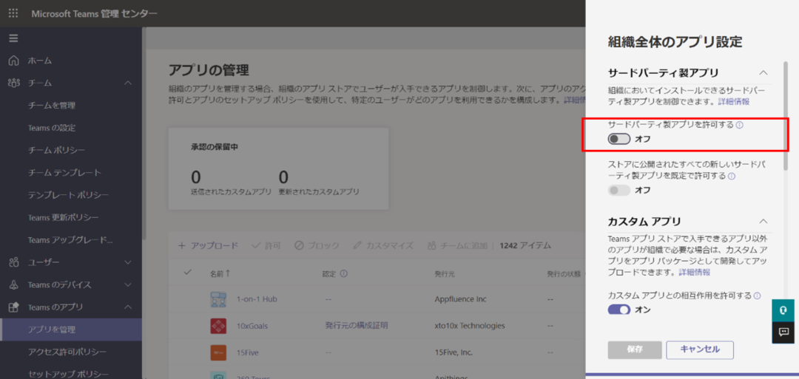
Task: Click Appfluence Inc publisher cell
Action: coord(461,299)
